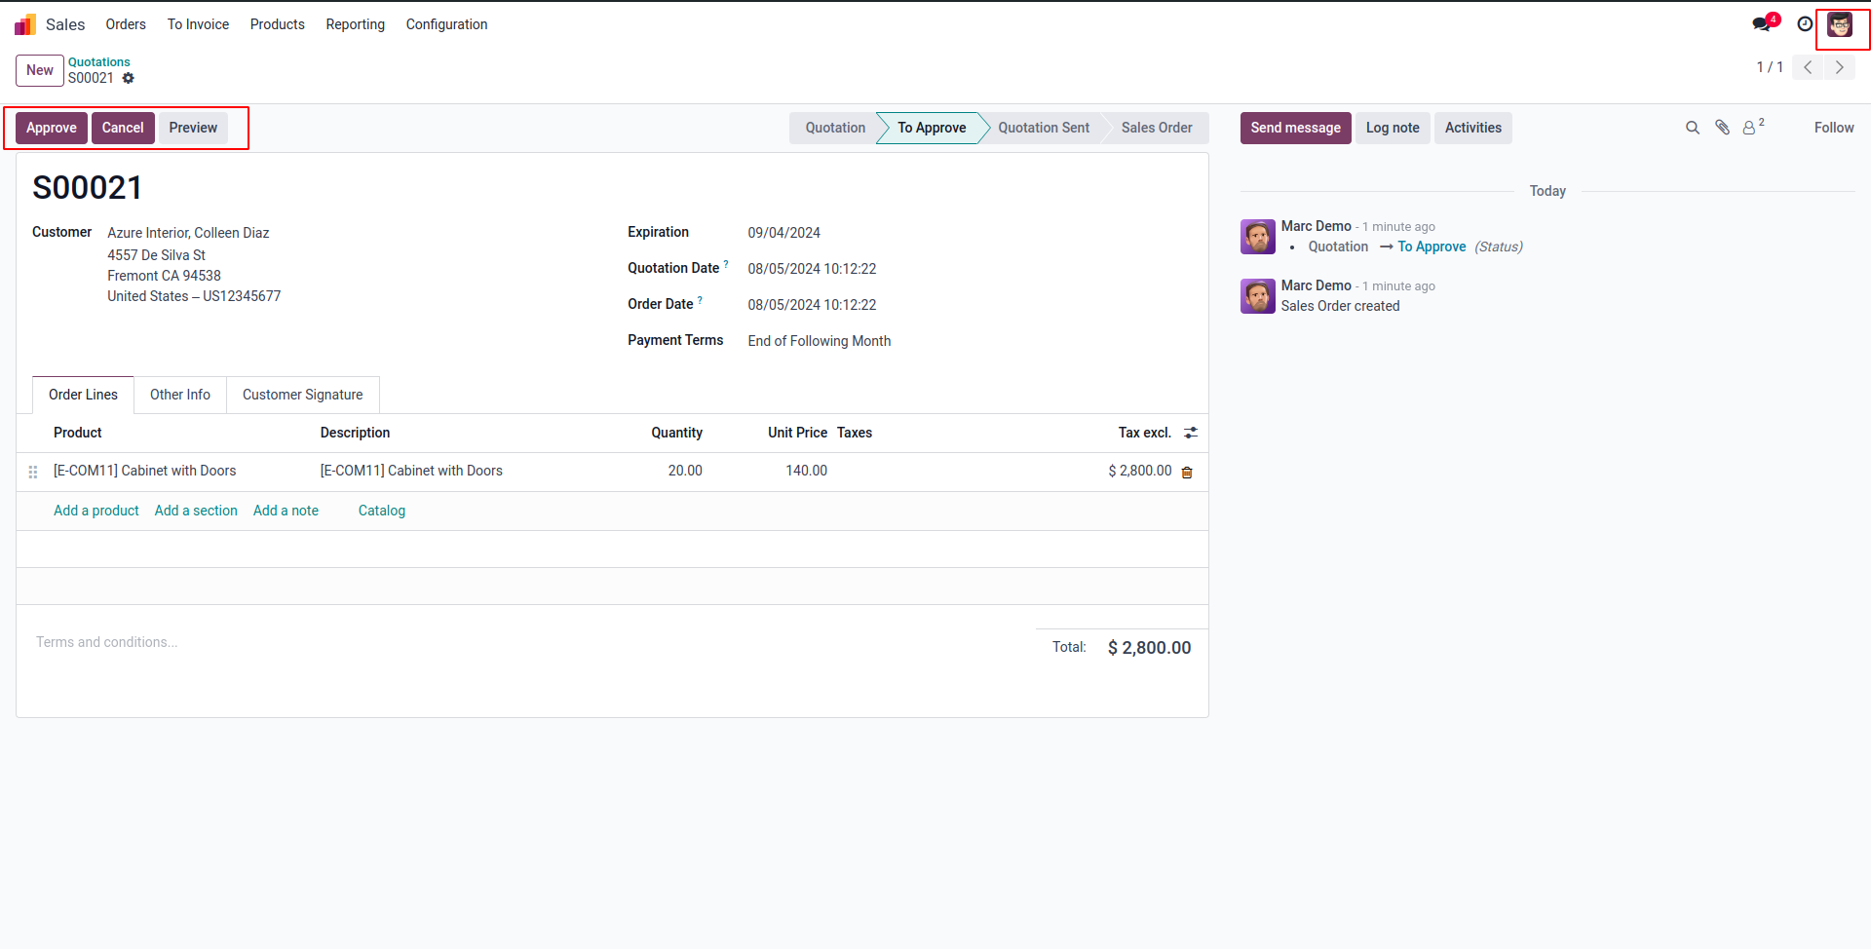1871x949 pixels.
Task: Click the Cancel button
Action: click(123, 128)
